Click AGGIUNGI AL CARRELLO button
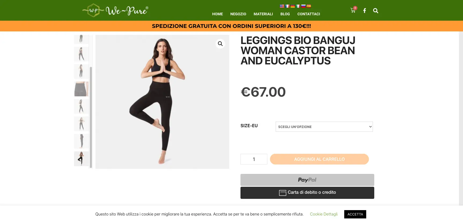 tap(319, 159)
